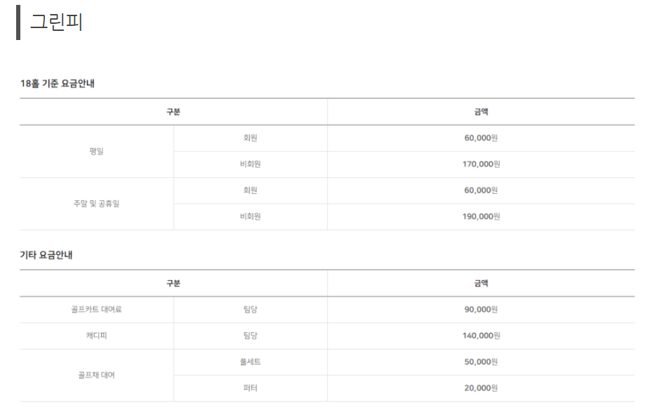Select the 골프채 대여 row label
This screenshot has height=408, width=666.
(x=96, y=375)
